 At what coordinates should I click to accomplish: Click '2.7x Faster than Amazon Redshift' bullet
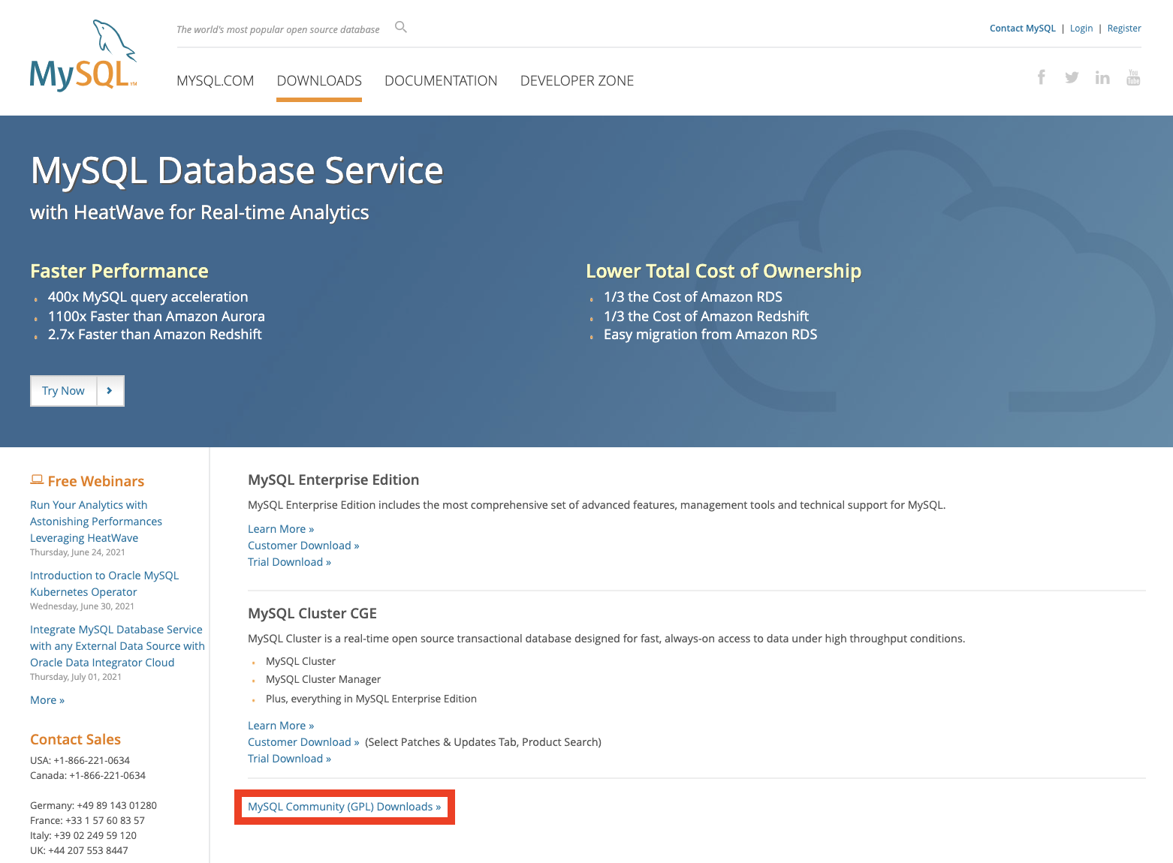[x=155, y=335]
